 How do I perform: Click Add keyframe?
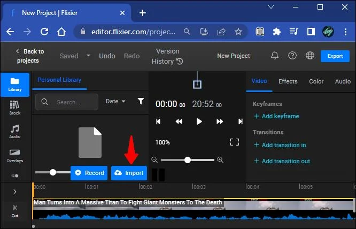tap(276, 116)
